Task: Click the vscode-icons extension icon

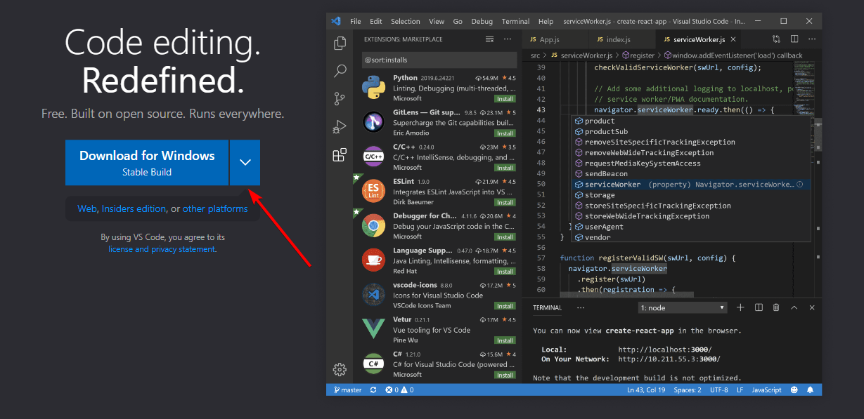Action: [373, 295]
